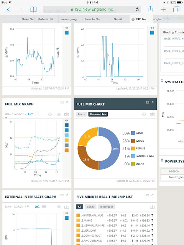Screen dimensions: 184x245
Task: Switch Fuel Mix Graph to line chart view
Action: 31,114
